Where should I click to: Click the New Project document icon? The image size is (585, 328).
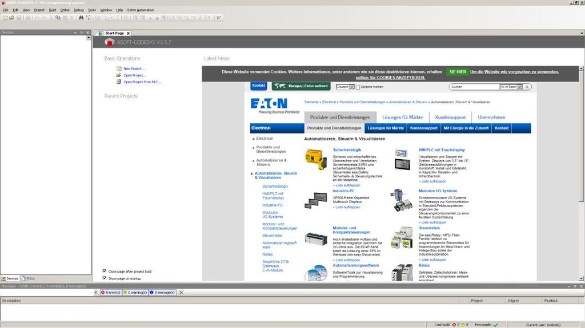(119, 68)
